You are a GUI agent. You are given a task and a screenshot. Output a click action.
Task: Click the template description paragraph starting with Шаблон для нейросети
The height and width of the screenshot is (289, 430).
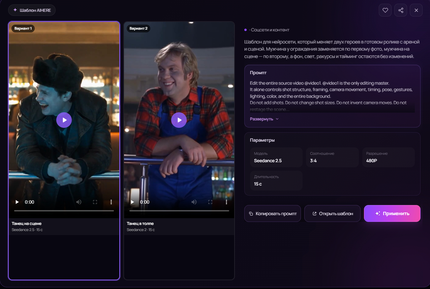coord(332,49)
